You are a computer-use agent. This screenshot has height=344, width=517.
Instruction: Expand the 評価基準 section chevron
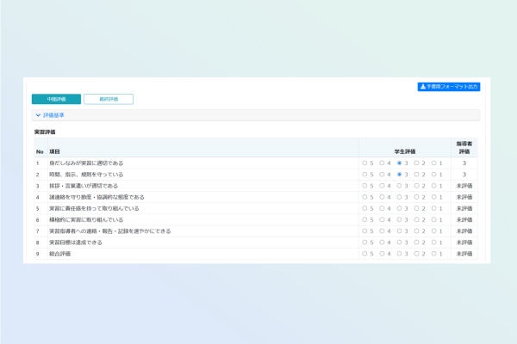(38, 114)
